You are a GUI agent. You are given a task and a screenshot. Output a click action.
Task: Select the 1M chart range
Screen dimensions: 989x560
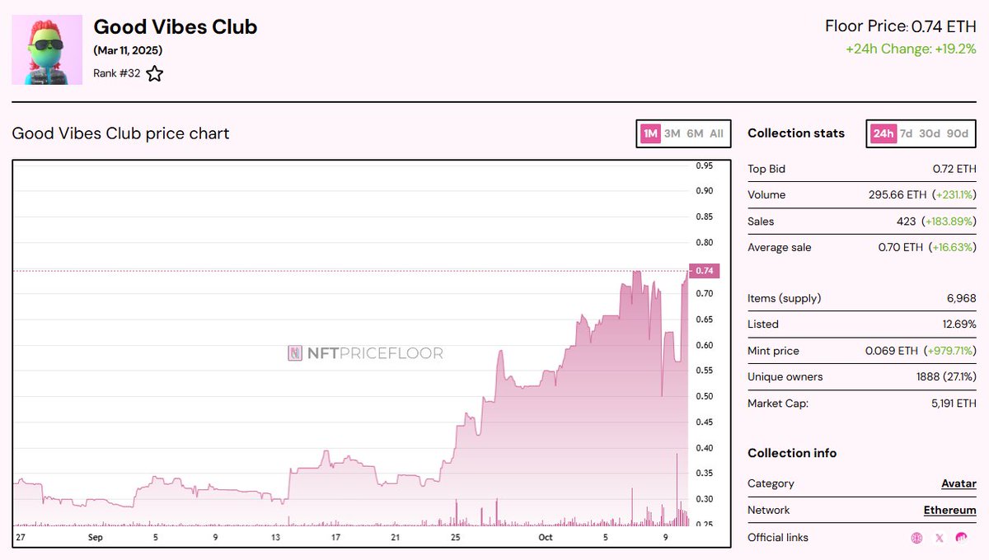click(x=650, y=133)
